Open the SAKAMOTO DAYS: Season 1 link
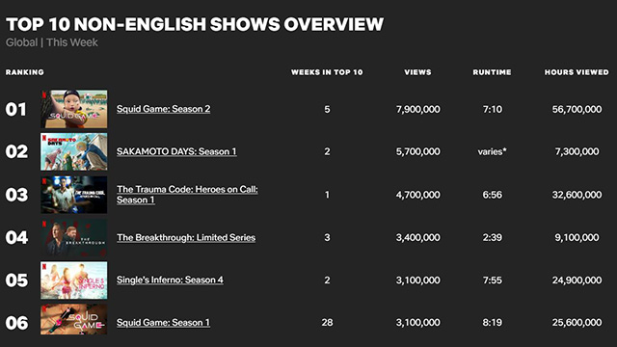The height and width of the screenshot is (347, 617). point(176,151)
